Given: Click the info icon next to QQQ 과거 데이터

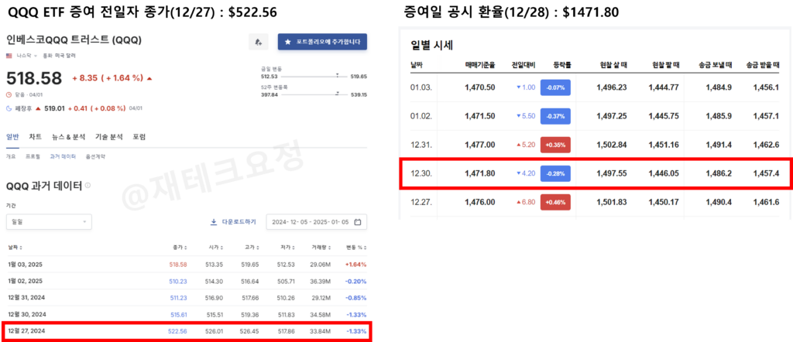Looking at the screenshot, I should pyautogui.click(x=88, y=186).
